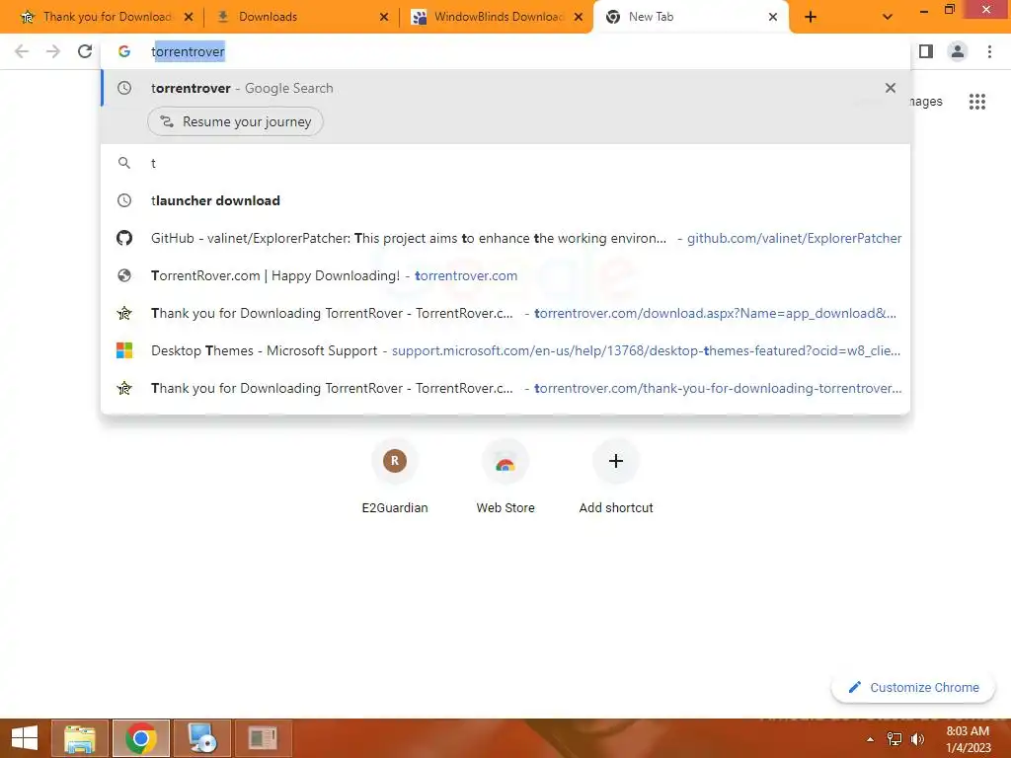Select the single 't' search suggestion
The width and height of the screenshot is (1011, 758).
[x=505, y=163]
